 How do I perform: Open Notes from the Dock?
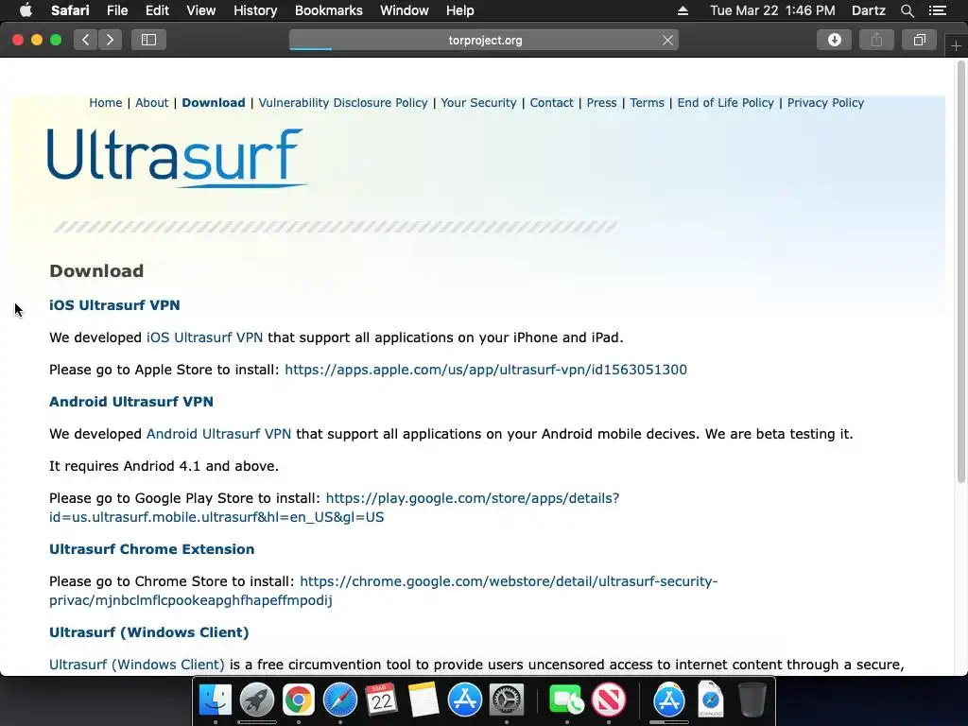point(423,700)
